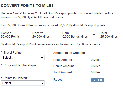Click the Total Amount 0 Miles value

click(96, 72)
